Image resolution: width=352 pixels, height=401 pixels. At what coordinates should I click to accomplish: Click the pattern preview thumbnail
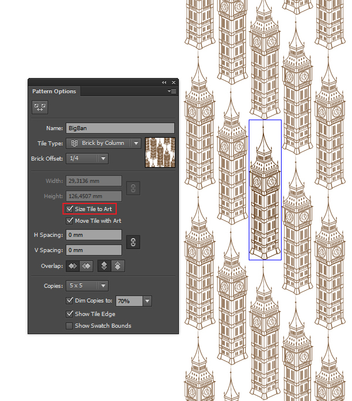[x=160, y=152]
